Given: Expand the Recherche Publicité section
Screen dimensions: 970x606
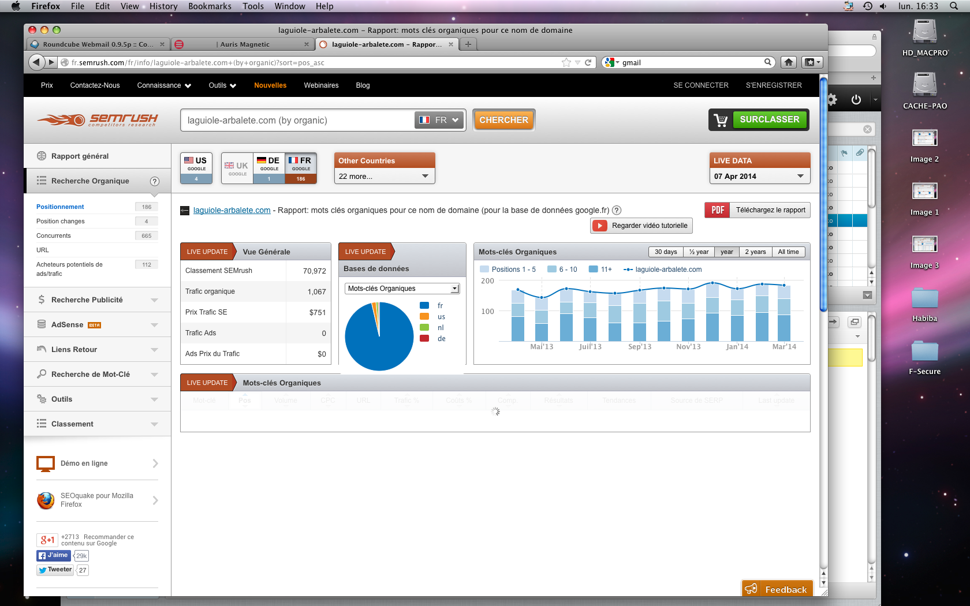Looking at the screenshot, I should (97, 300).
